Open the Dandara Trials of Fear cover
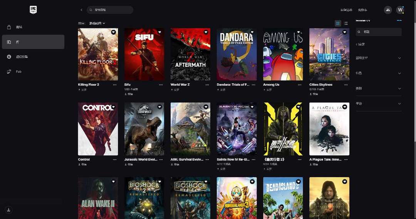Image resolution: width=416 pixels, height=219 pixels. 237,54
